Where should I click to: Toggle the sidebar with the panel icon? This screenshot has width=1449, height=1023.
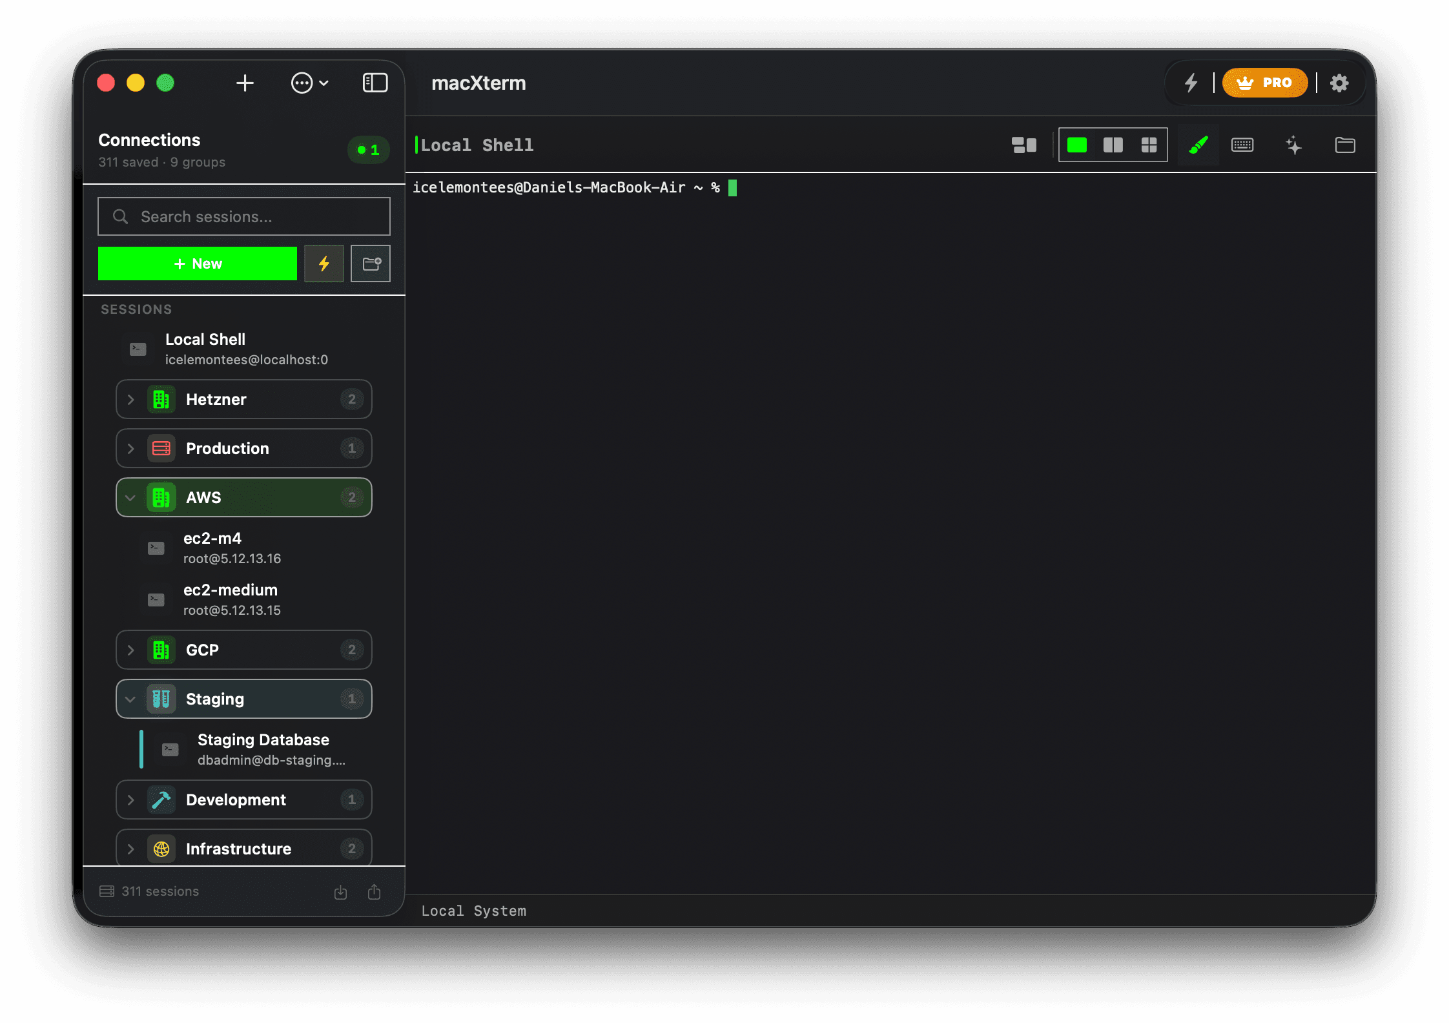375,83
